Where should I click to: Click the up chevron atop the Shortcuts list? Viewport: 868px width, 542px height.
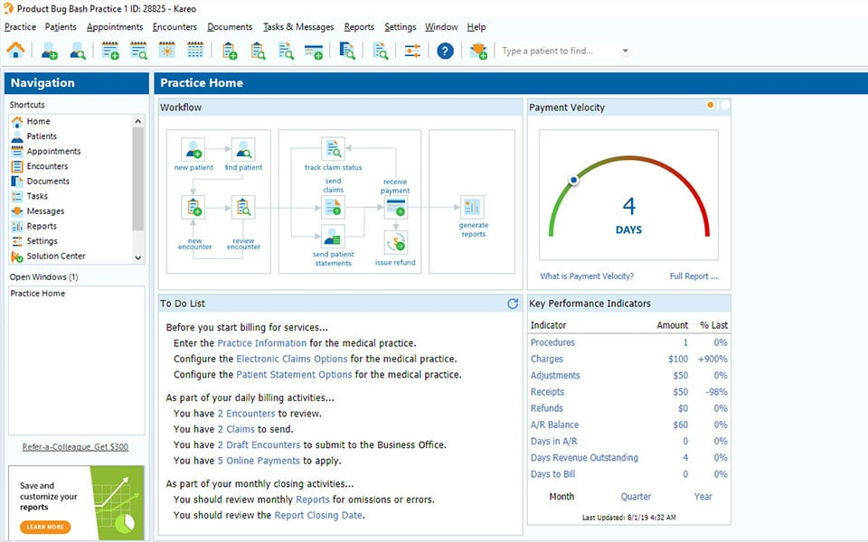point(137,119)
